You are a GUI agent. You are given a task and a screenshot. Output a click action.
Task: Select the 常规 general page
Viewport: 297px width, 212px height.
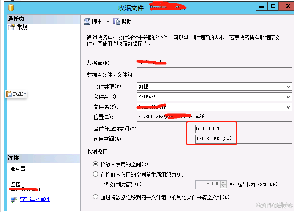click(x=22, y=27)
